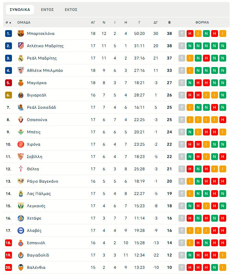The height and width of the screenshot is (276, 232).
Task: Click the Real Sociedad crest icon
Action: (21, 107)
